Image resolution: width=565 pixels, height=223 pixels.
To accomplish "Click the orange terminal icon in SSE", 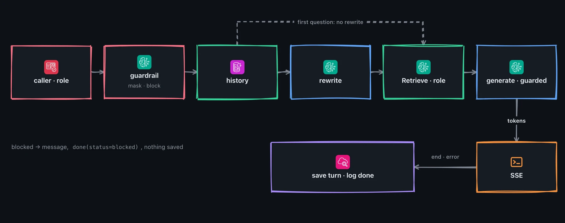I will [517, 162].
